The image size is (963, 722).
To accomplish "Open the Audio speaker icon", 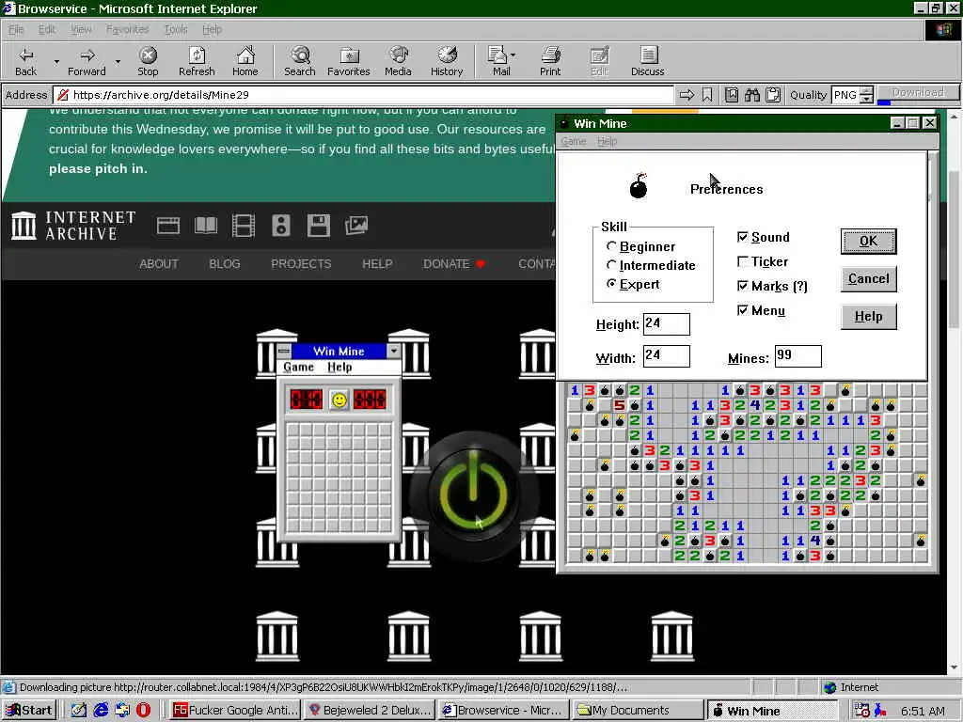I will coord(280,226).
